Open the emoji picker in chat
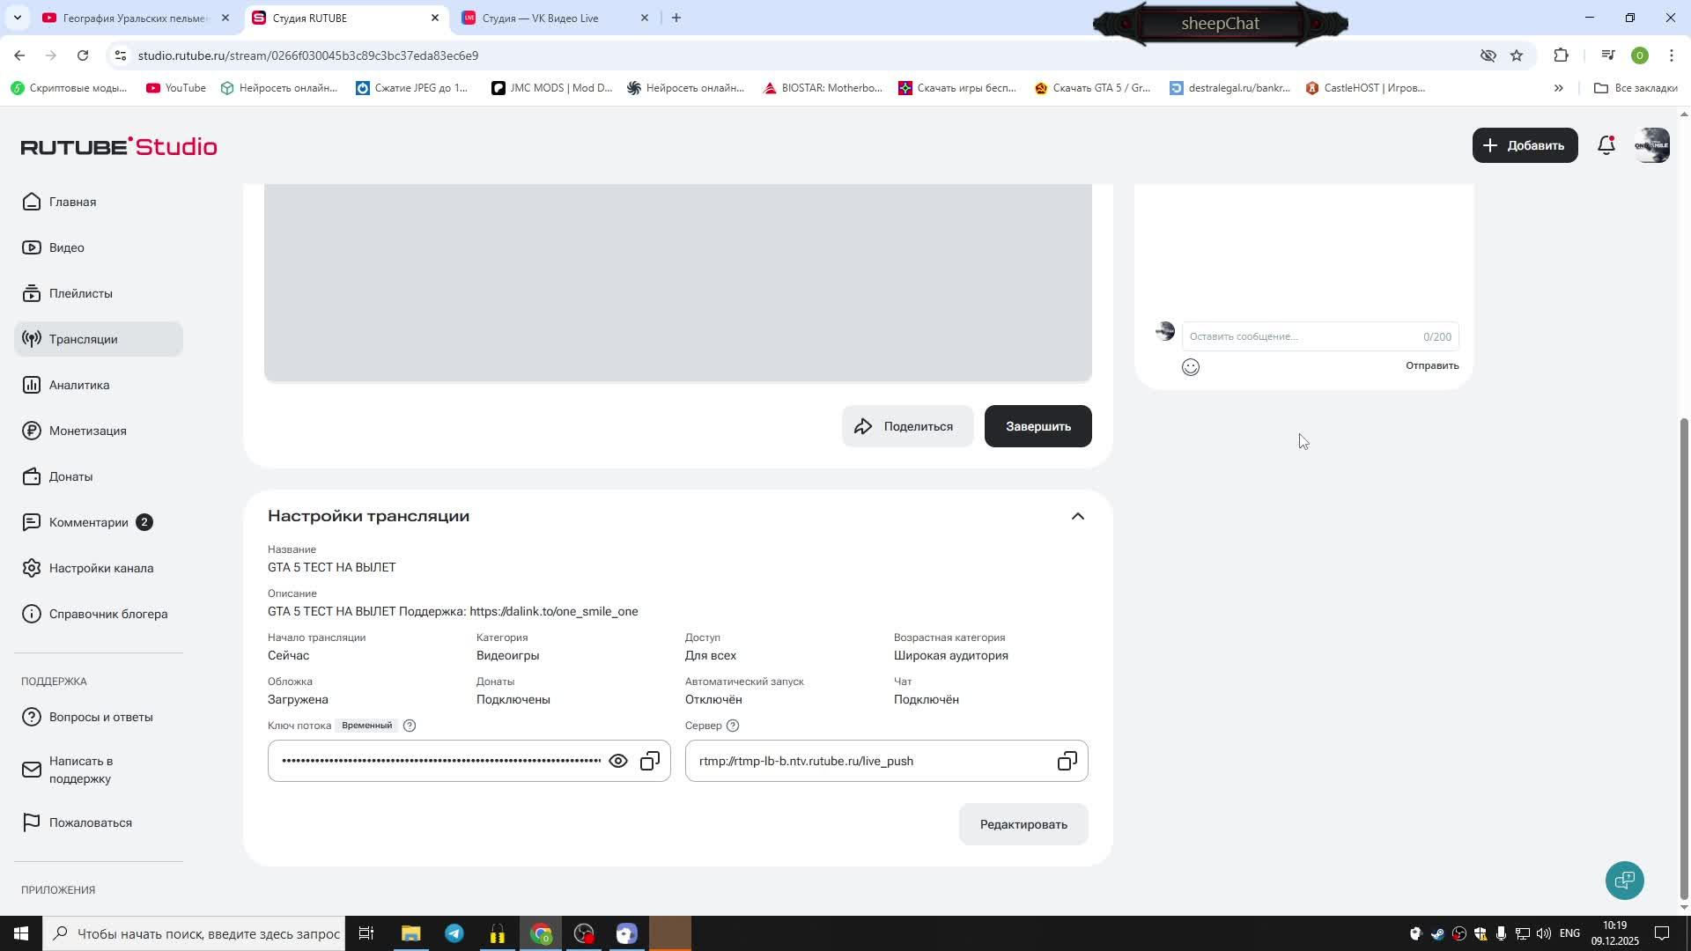Screen dimensions: 1691x951 (x=1191, y=367)
